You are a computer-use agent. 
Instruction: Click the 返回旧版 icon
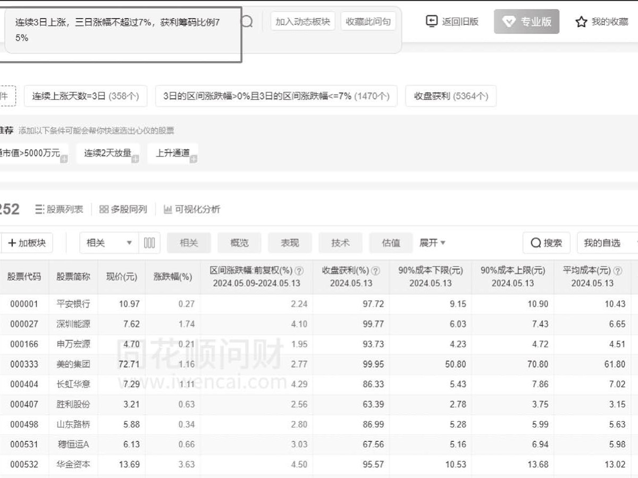[432, 21]
